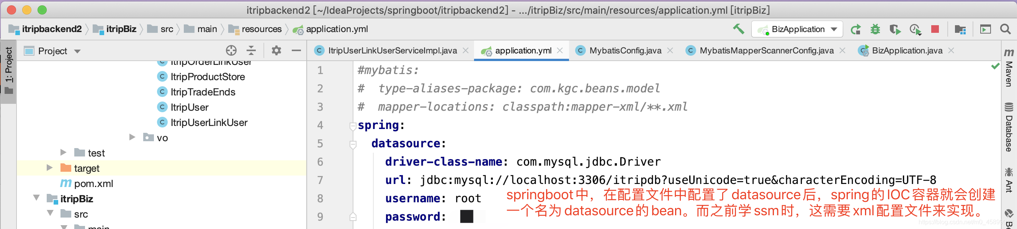1017x229 pixels.
Task: Start debugging with the bug icon
Action: [875, 29]
